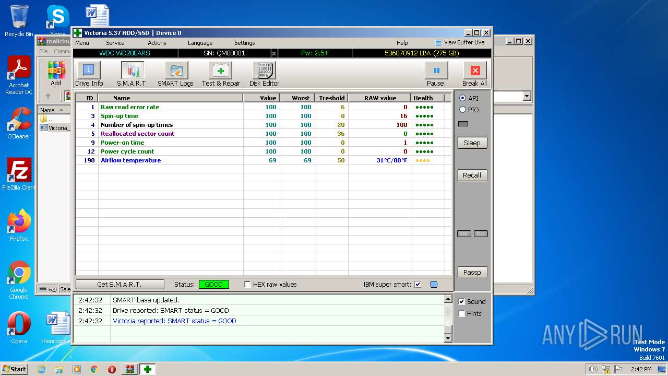The width and height of the screenshot is (668, 376).
Task: Click the Treshold column header
Action: point(332,98)
